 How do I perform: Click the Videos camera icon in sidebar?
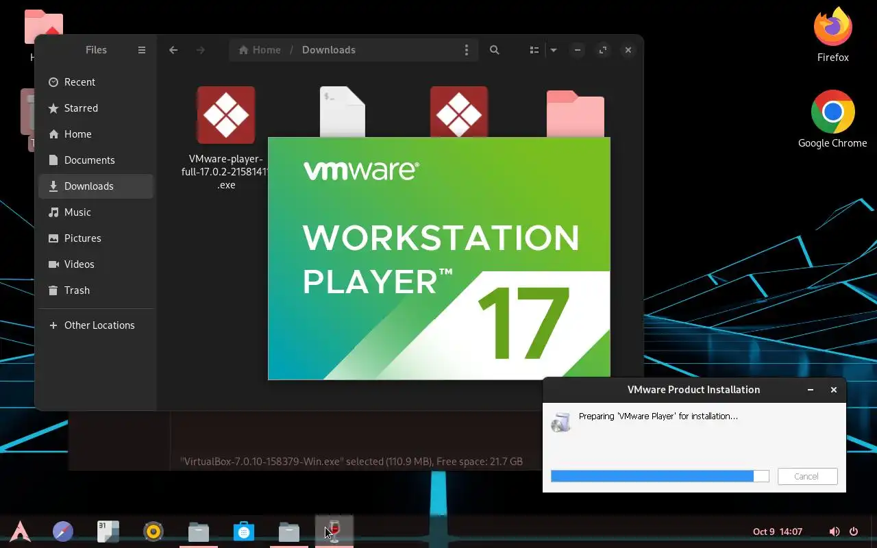[53, 264]
